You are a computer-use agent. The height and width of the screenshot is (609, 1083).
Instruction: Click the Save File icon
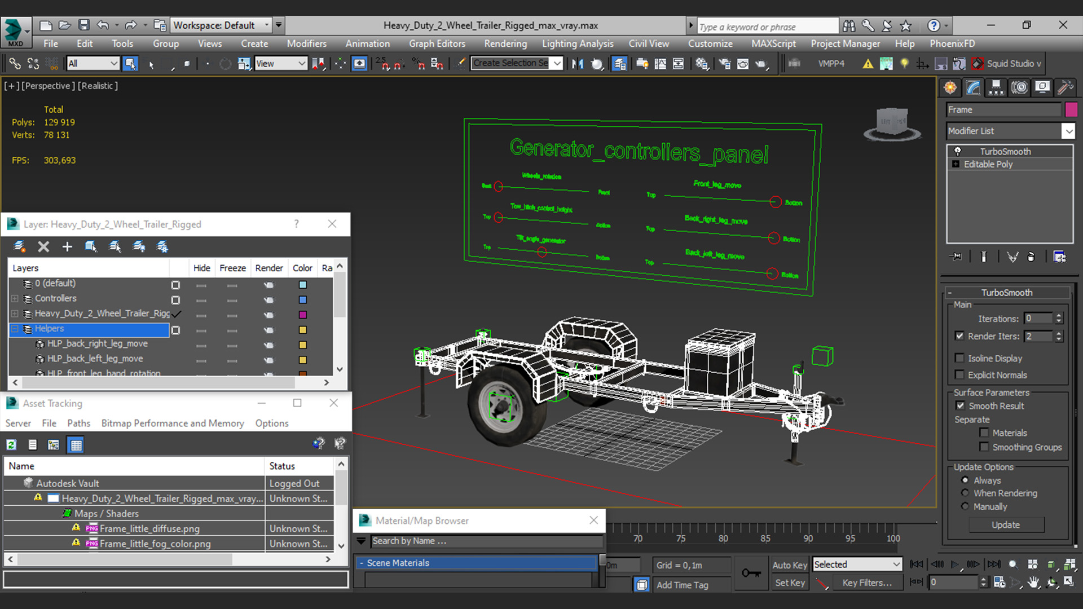[x=84, y=25]
